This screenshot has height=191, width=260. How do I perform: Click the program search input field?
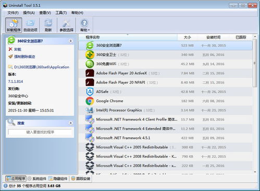click(x=40, y=132)
